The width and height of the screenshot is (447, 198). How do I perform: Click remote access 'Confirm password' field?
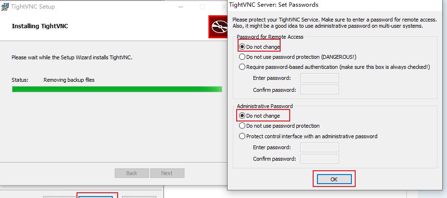[319, 89]
